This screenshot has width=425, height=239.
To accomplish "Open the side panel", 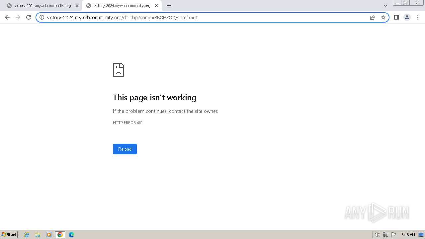I will point(396,17).
